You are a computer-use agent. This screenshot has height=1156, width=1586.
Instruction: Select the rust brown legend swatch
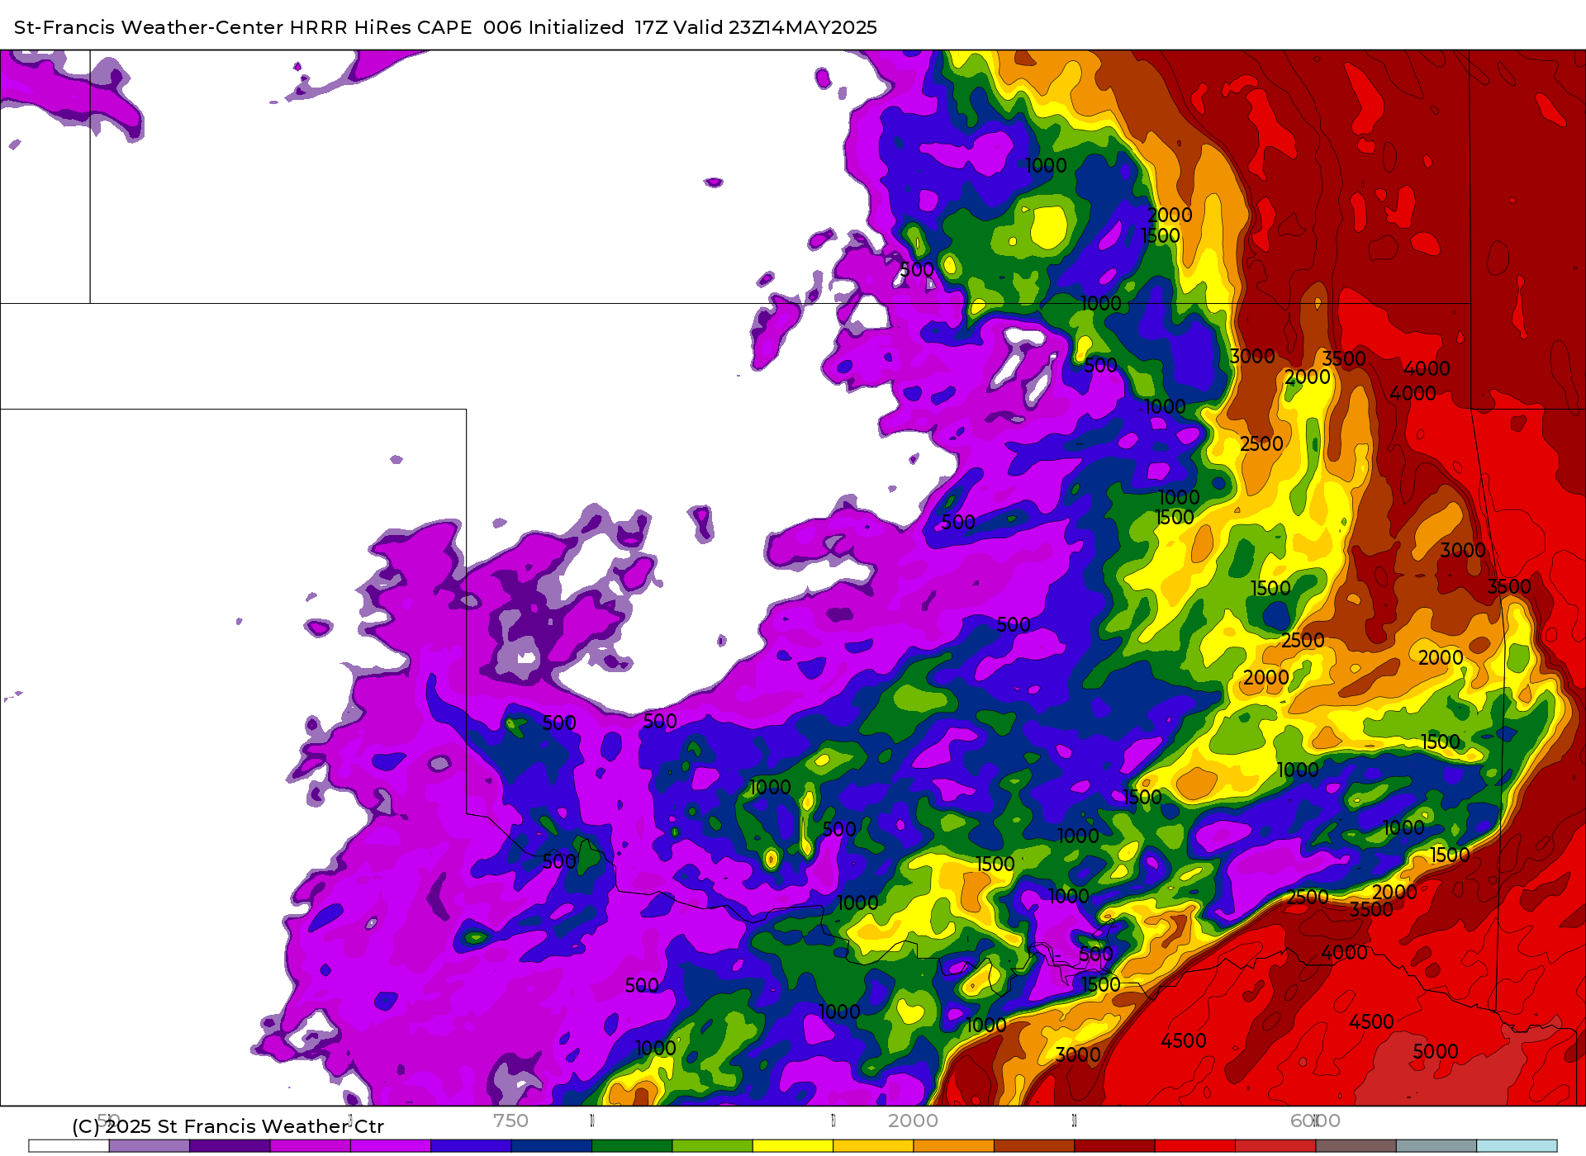[x=1034, y=1146]
